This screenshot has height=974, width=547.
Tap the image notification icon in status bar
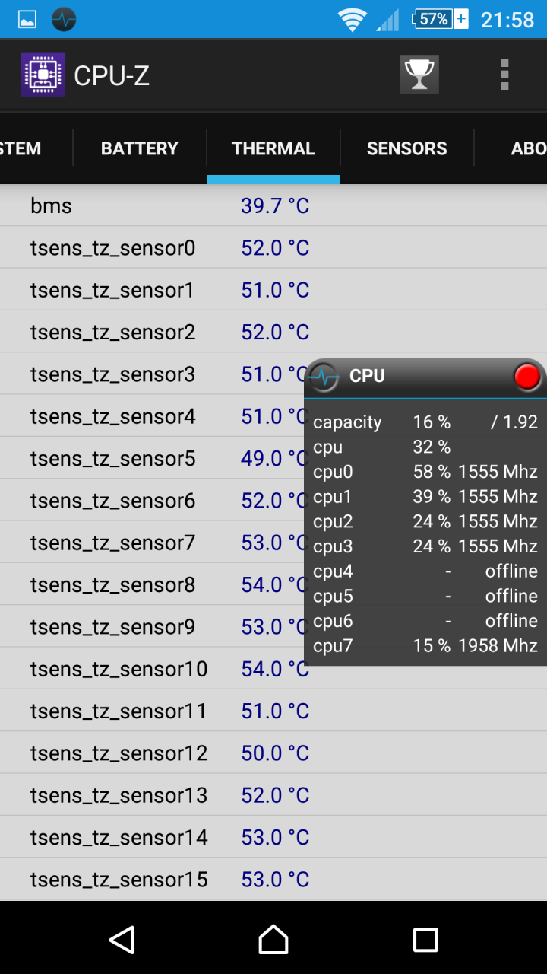tap(27, 19)
